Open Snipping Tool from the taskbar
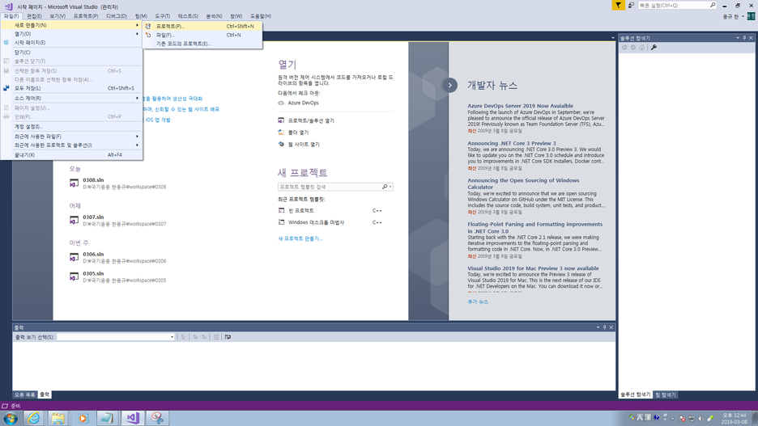Image resolution: width=758 pixels, height=426 pixels. [157, 418]
